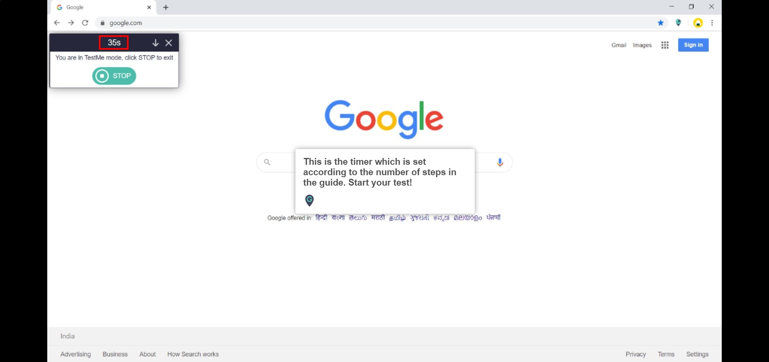This screenshot has width=769, height=362.
Task: Open a new tab with plus button
Action: (166, 7)
